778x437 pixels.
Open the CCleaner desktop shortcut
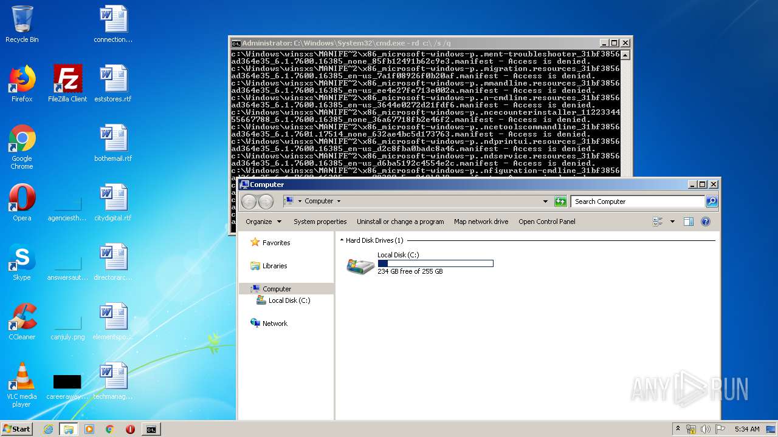22,322
